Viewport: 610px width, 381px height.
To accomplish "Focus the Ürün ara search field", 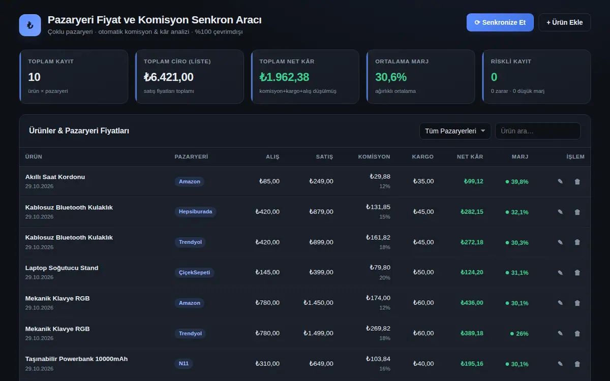I will [538, 131].
